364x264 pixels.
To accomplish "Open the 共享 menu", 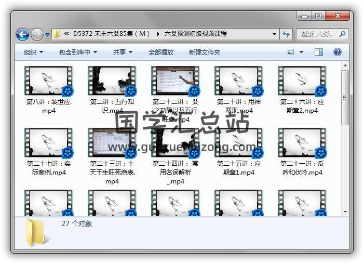I will pos(123,52).
